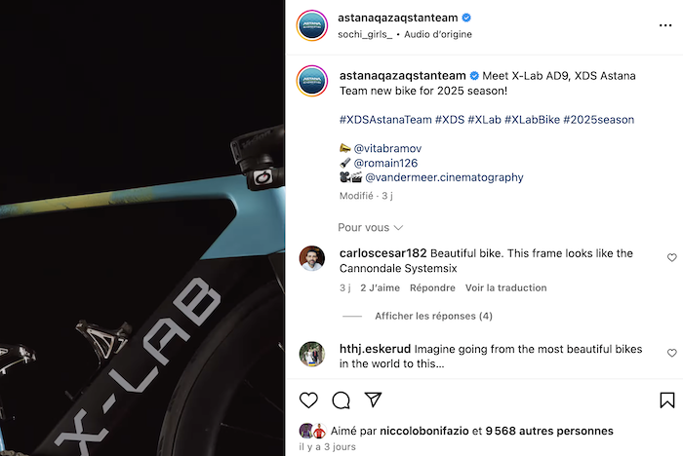View the 2 J'aime likes count
Image resolution: width=683 pixels, height=456 pixels.
(x=380, y=288)
